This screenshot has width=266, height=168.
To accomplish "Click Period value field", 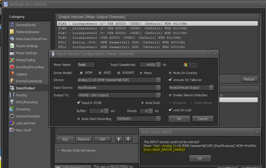I will (144, 111).
